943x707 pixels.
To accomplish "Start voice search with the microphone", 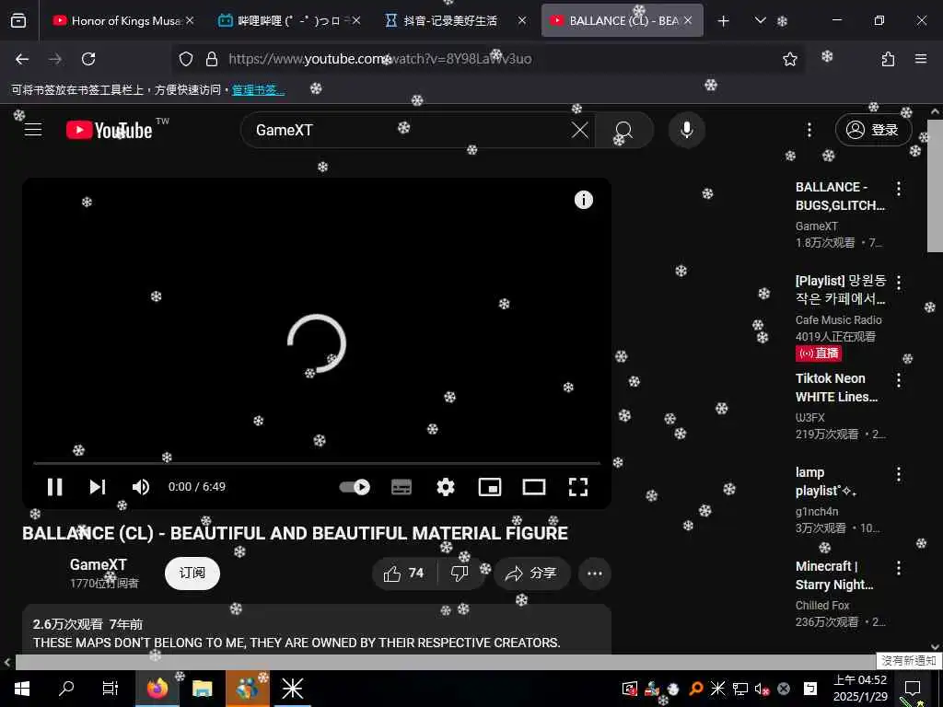I will pos(686,130).
